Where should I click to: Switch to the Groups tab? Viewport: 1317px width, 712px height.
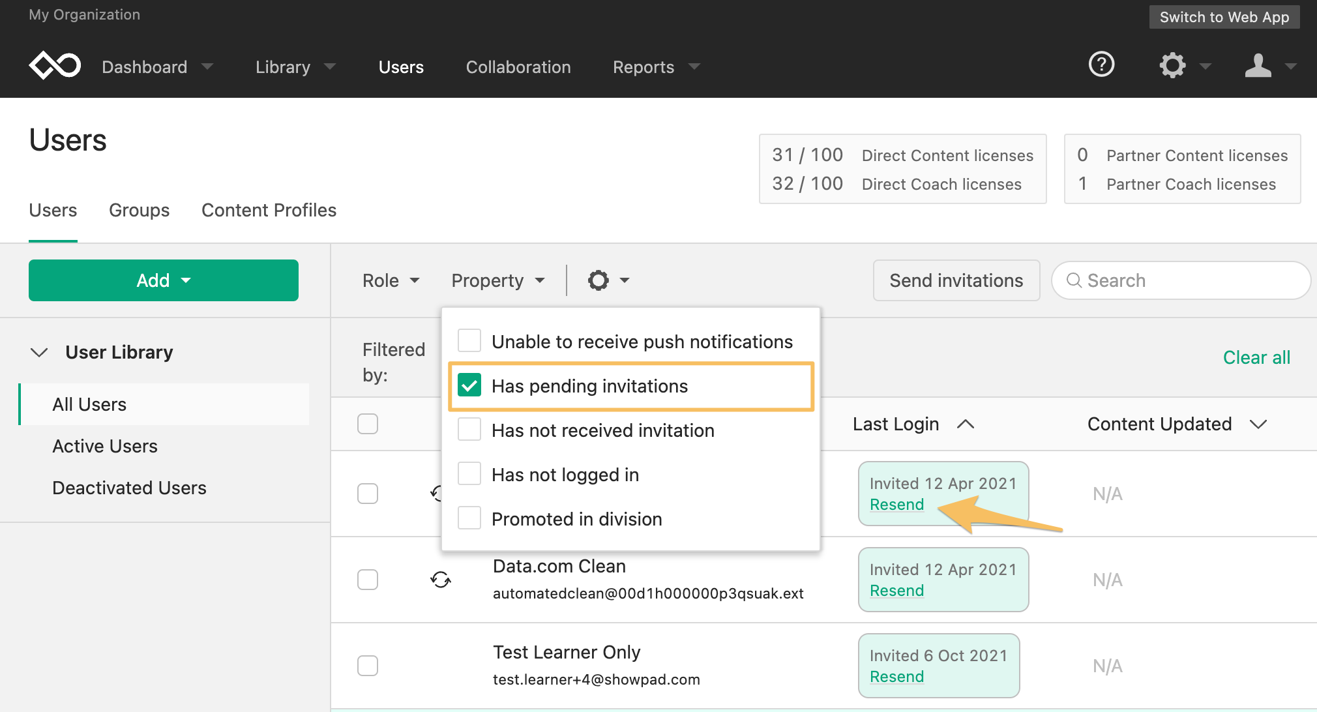click(139, 210)
